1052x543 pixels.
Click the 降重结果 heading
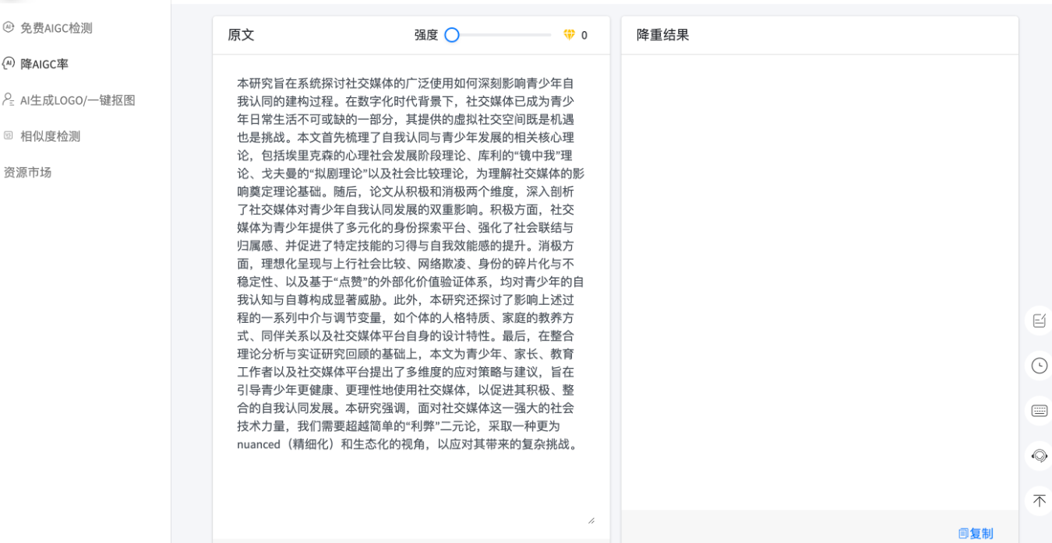[663, 35]
